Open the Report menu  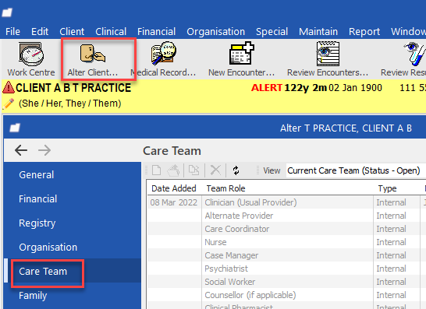pos(364,32)
